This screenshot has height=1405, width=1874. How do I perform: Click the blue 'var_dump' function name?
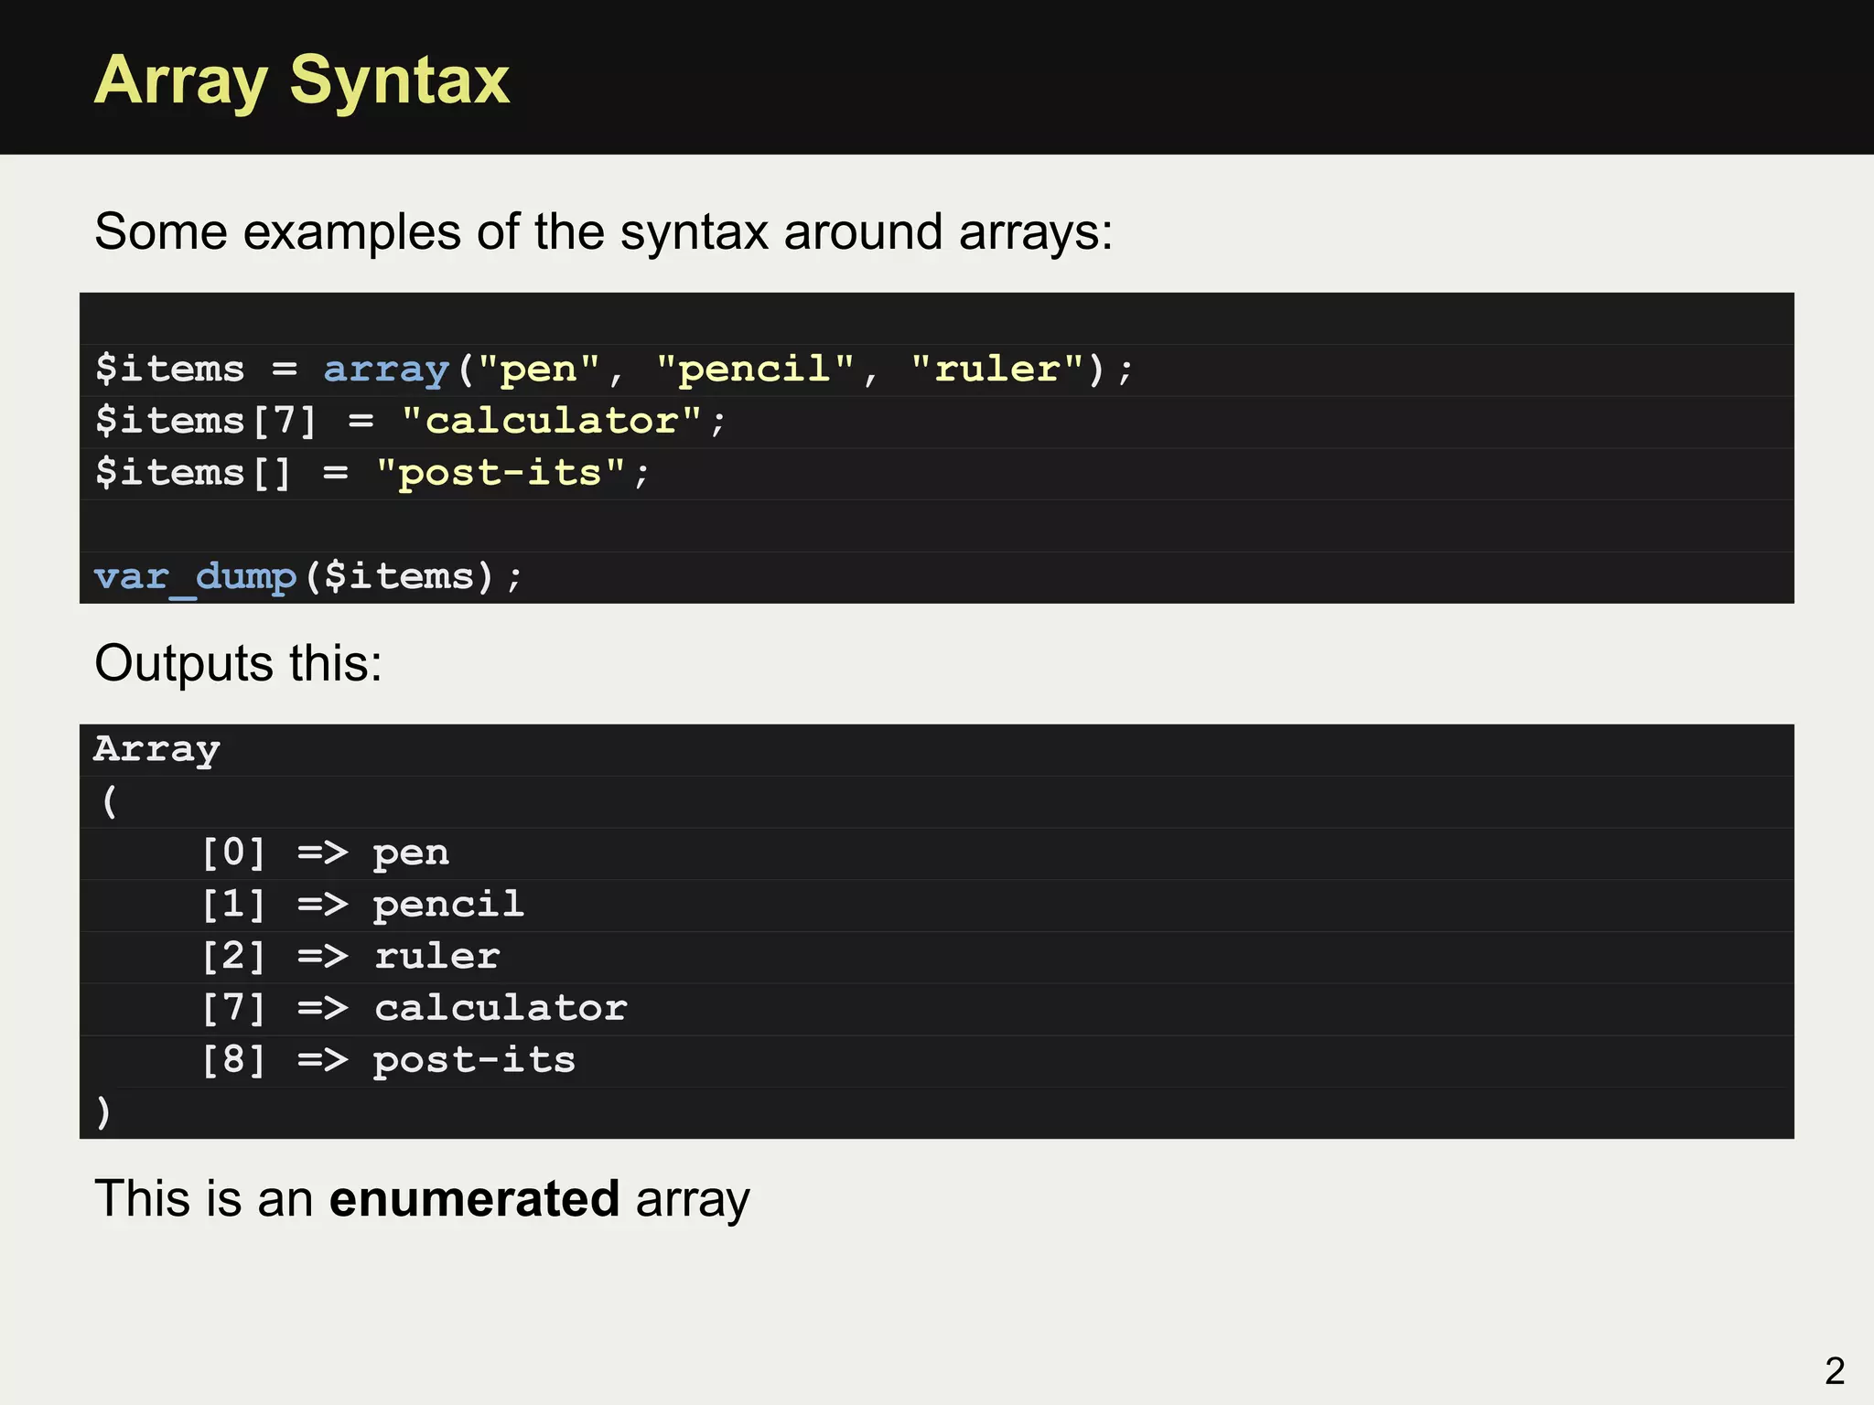point(195,577)
